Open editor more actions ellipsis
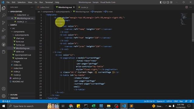Screen dimensions: 194x109 [x=191, y=7]
